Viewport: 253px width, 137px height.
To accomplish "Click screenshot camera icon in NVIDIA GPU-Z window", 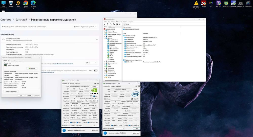I will [95, 83].
